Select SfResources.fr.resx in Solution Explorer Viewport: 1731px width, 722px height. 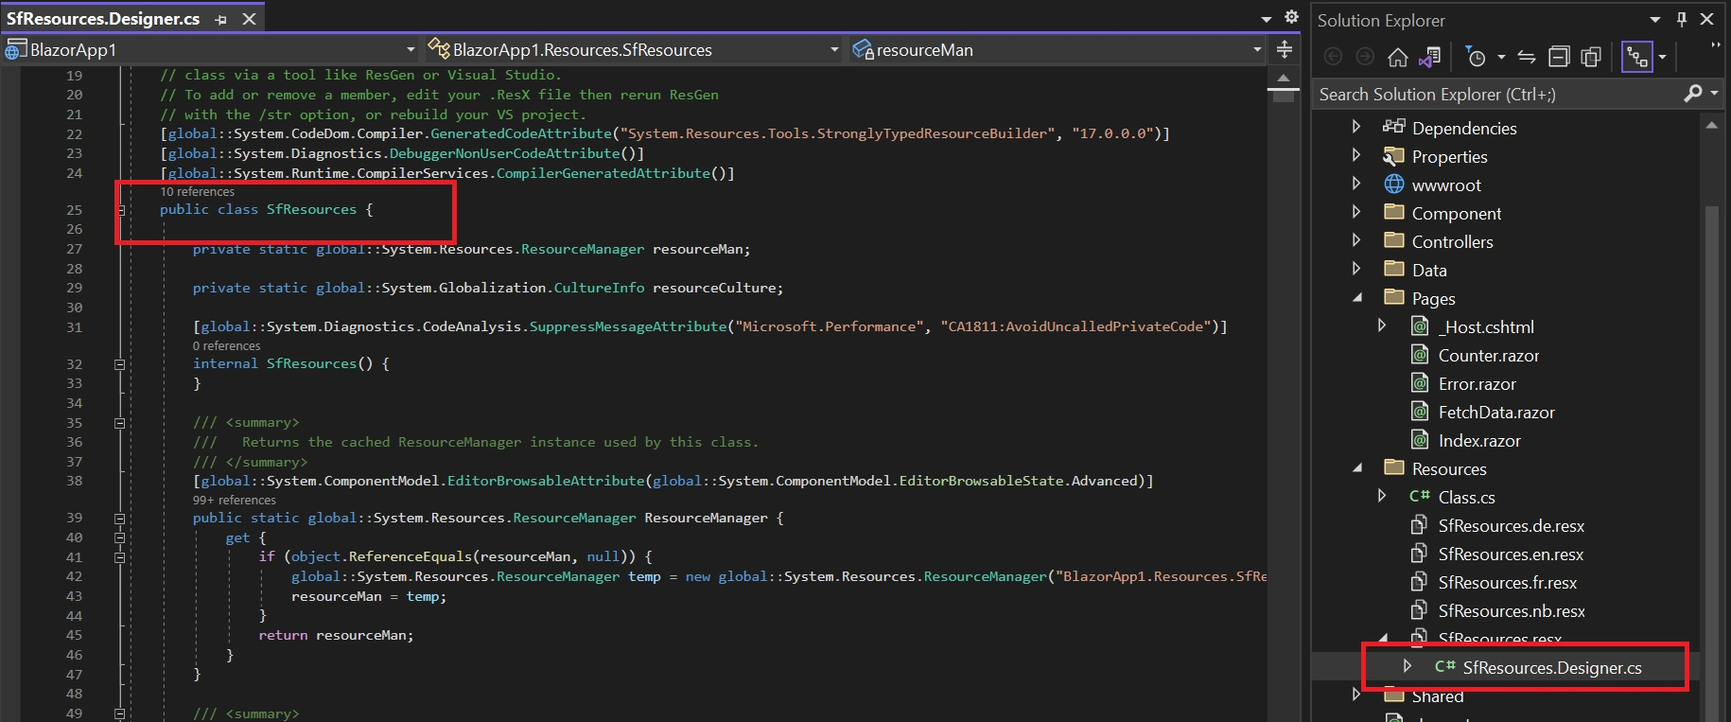tap(1508, 582)
